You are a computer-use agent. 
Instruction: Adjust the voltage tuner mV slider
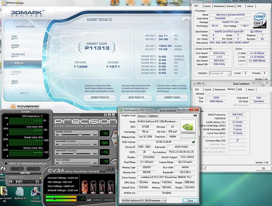point(54,198)
